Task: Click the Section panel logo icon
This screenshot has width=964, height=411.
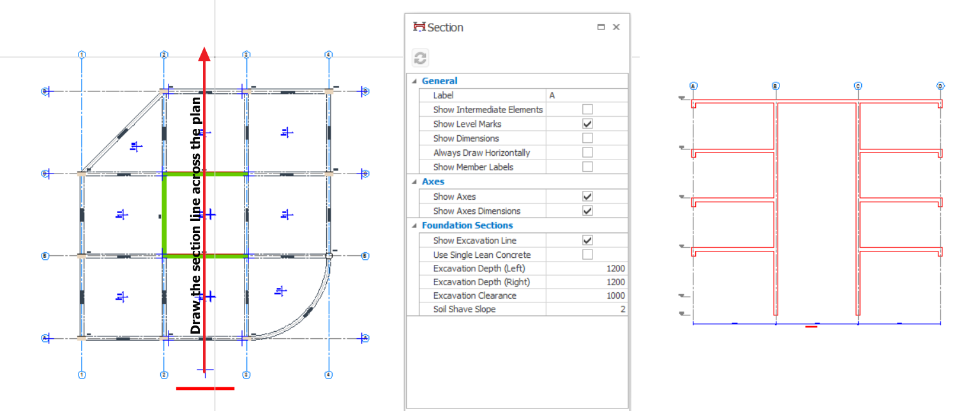Action: click(419, 27)
